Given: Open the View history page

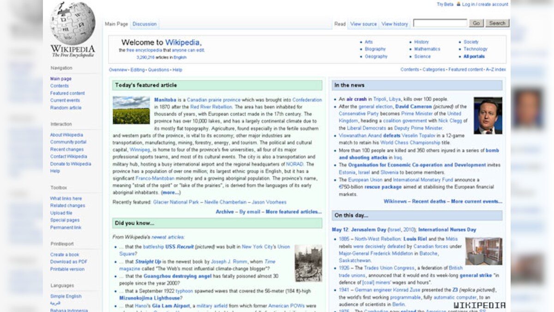Looking at the screenshot, I should coord(395,24).
